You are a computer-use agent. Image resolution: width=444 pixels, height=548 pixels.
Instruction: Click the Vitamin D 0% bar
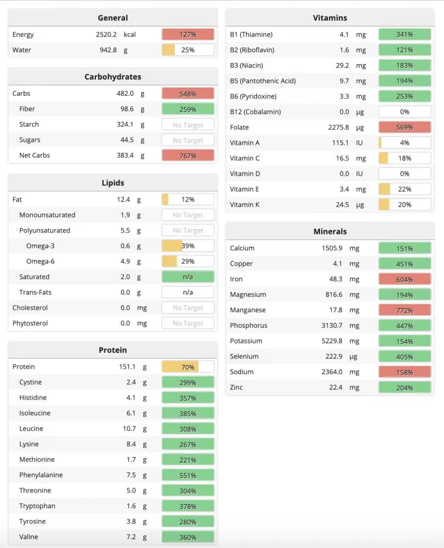pyautogui.click(x=405, y=174)
